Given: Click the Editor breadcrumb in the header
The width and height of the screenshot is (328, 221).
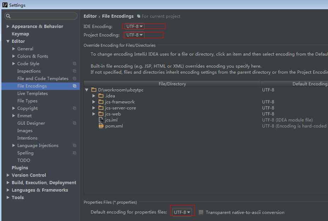Looking at the screenshot, I should tap(90, 16).
